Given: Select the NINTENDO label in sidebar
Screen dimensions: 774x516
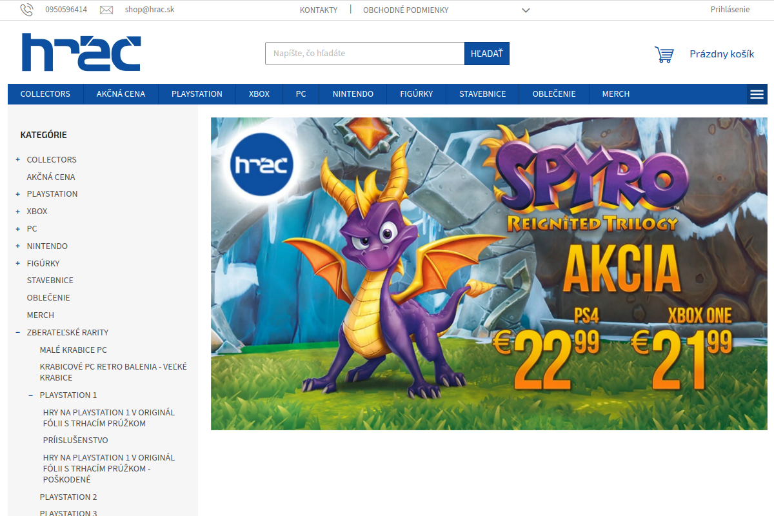Looking at the screenshot, I should tap(47, 246).
